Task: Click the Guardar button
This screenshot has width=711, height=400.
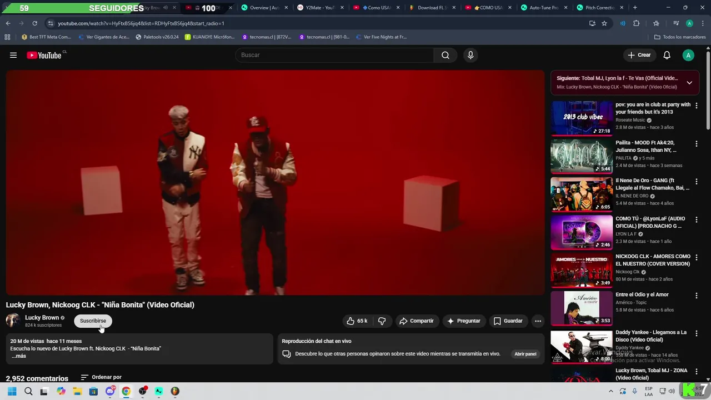Action: [508, 321]
